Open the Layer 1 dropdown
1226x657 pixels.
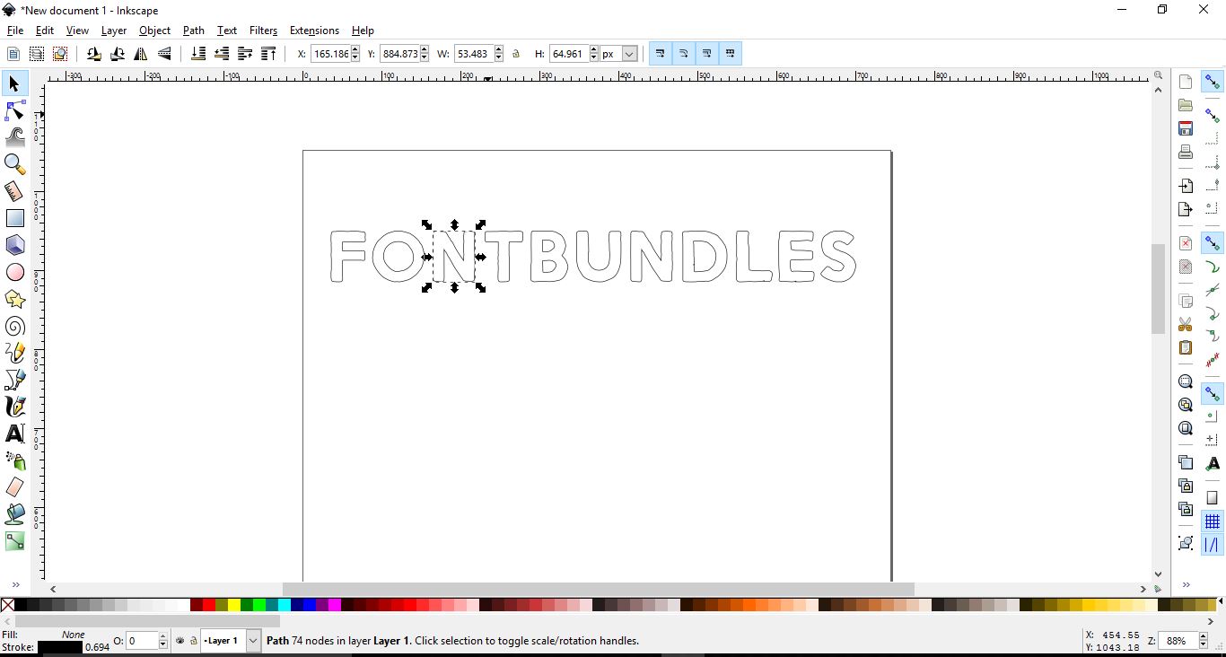click(252, 641)
